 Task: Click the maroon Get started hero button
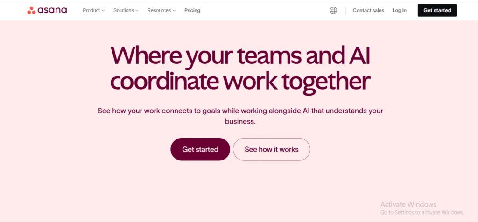[200, 149]
